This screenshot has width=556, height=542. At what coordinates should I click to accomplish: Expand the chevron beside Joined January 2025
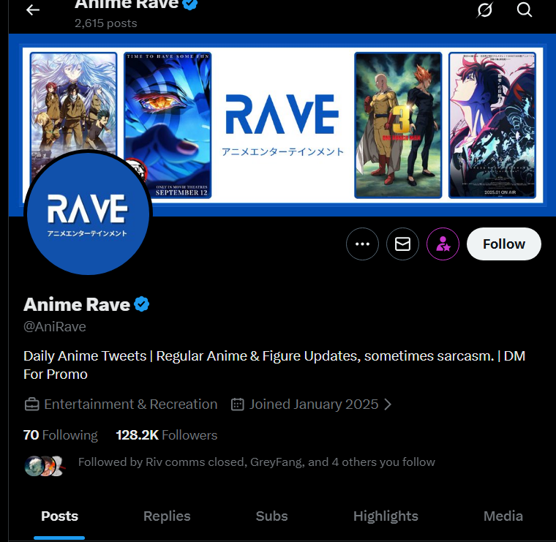388,404
